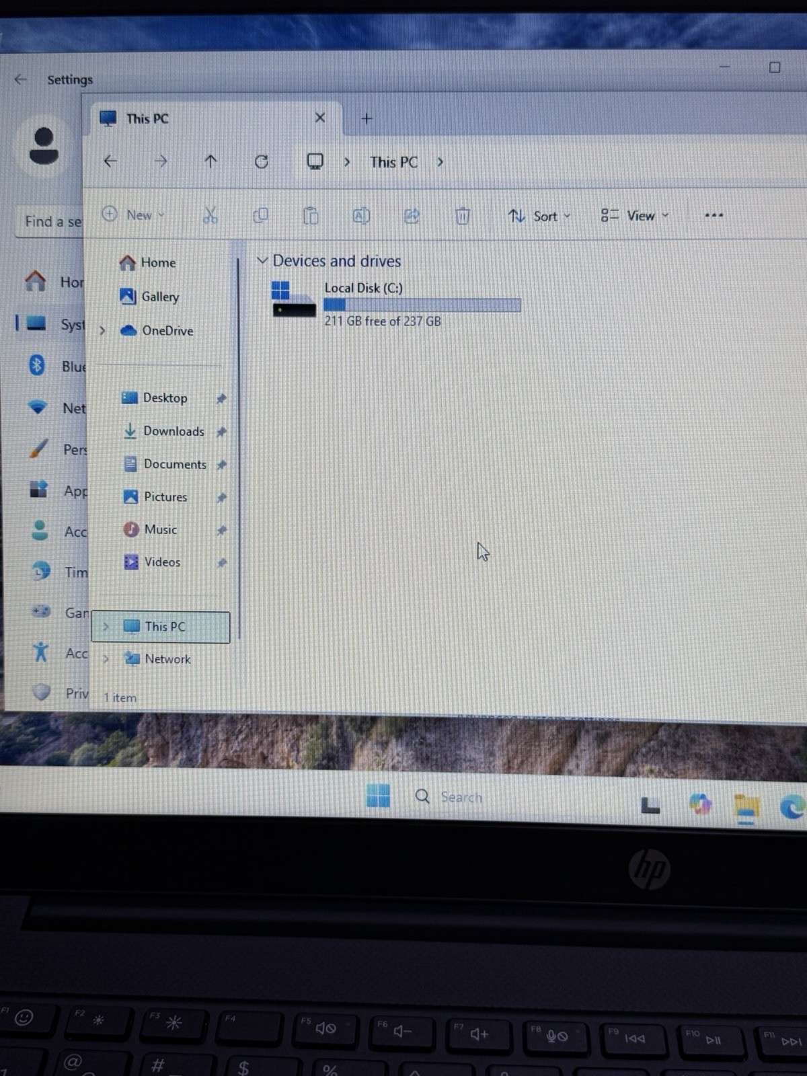Viewport: 807px width, 1076px height.
Task: Click pin icon beside Documents
Action: pyautogui.click(x=221, y=465)
